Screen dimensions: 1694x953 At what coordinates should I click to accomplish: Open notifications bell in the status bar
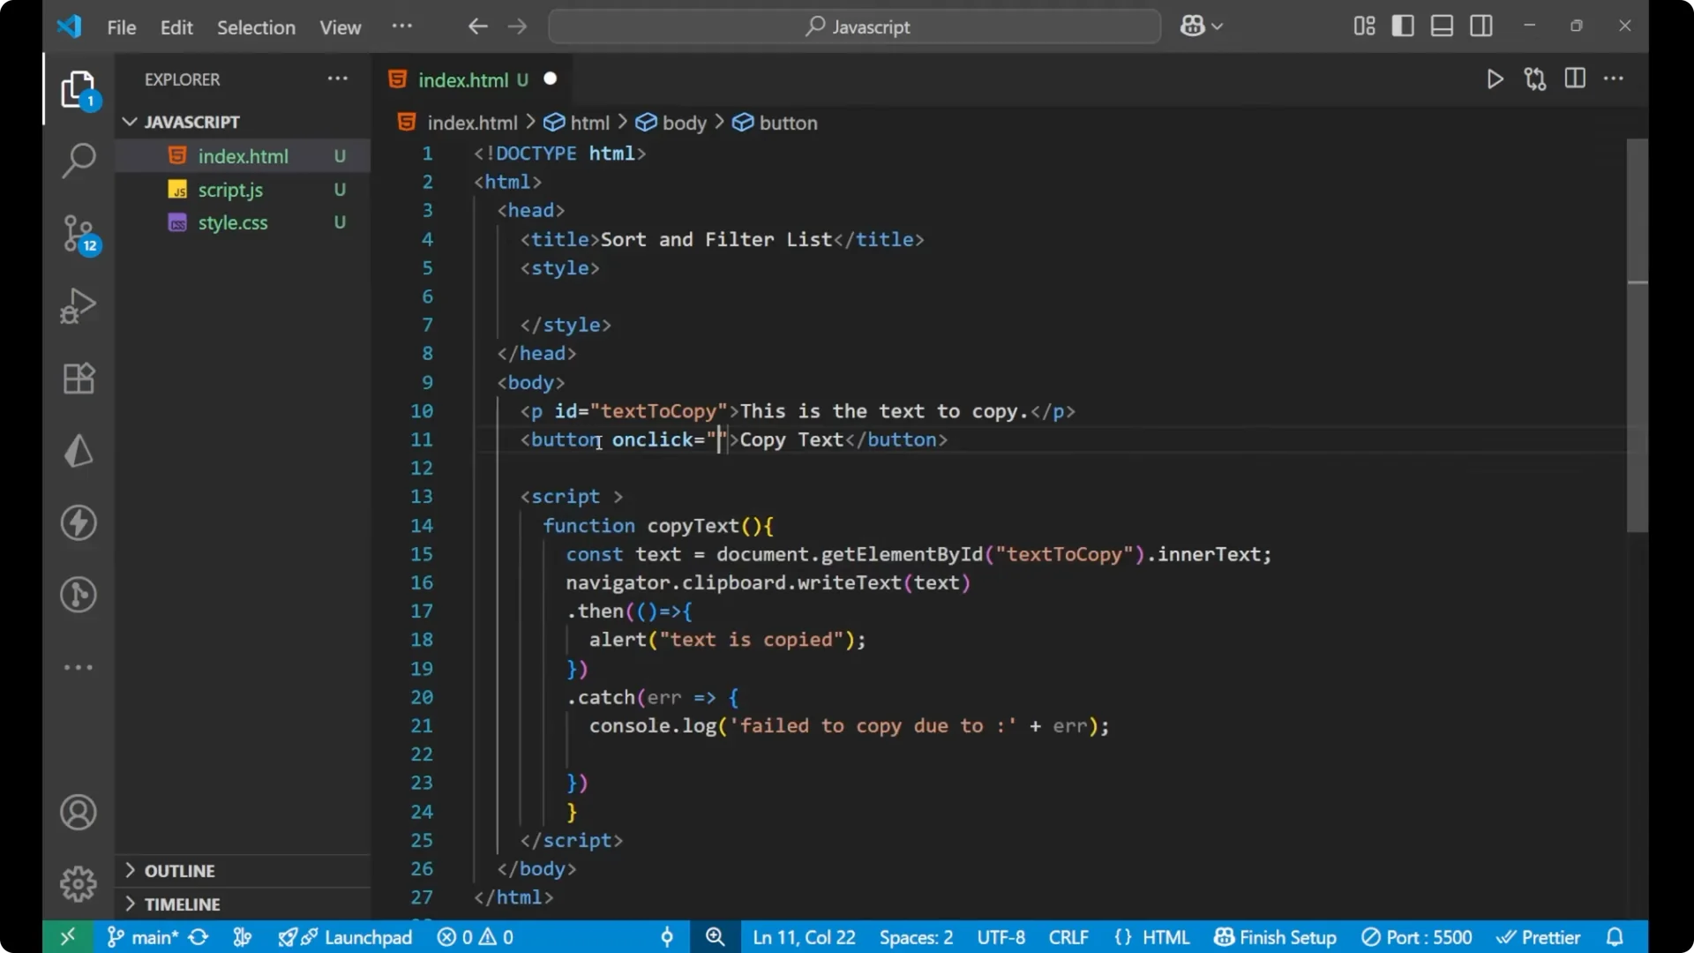coord(1615,937)
